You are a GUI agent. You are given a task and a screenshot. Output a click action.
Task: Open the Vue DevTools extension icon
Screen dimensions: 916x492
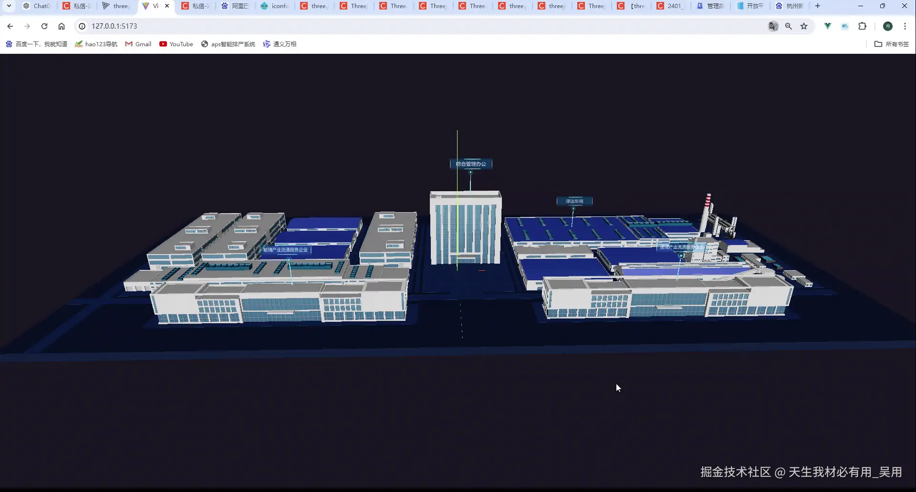(828, 26)
